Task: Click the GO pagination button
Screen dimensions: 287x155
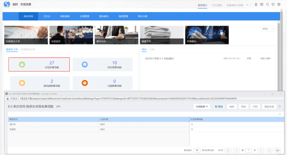Action: pyautogui.click(x=277, y=150)
